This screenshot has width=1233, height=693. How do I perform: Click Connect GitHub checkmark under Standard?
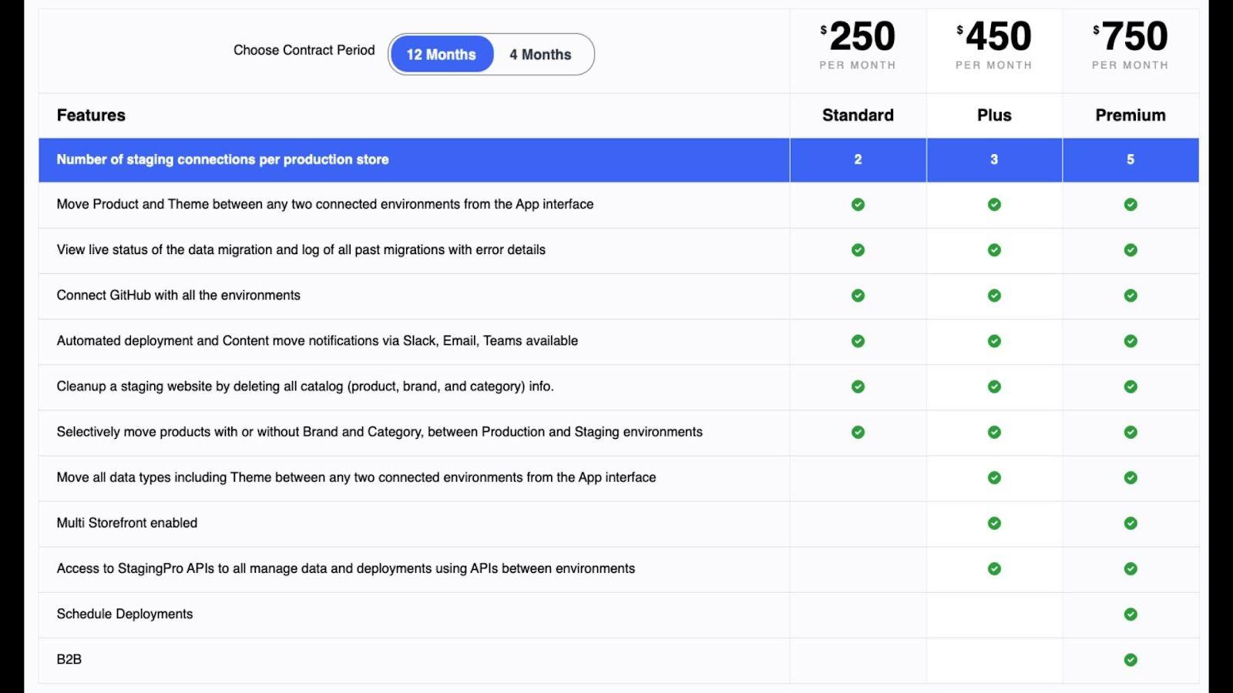point(858,296)
